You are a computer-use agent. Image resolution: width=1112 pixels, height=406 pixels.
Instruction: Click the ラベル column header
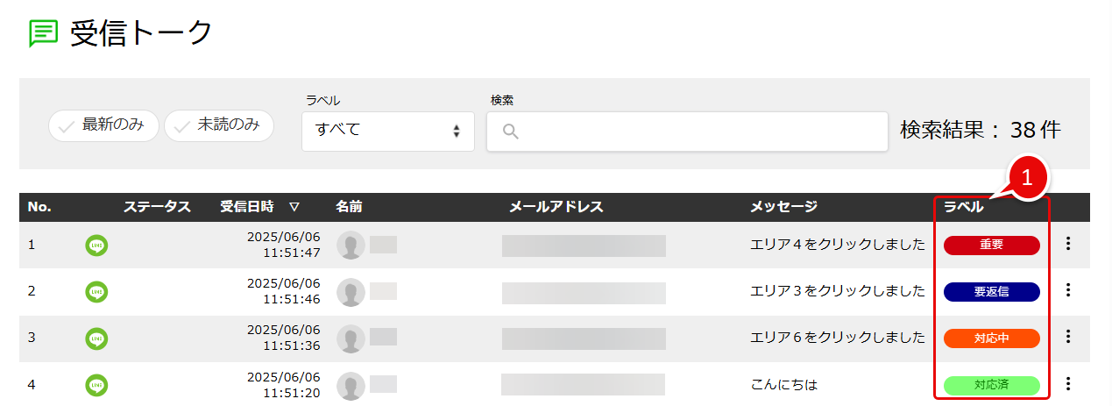tap(963, 207)
